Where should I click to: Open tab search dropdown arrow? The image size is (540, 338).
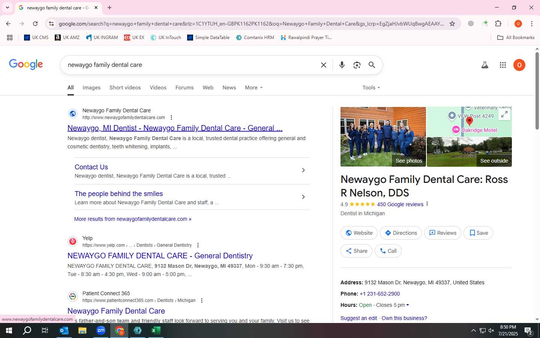pyautogui.click(x=7, y=8)
